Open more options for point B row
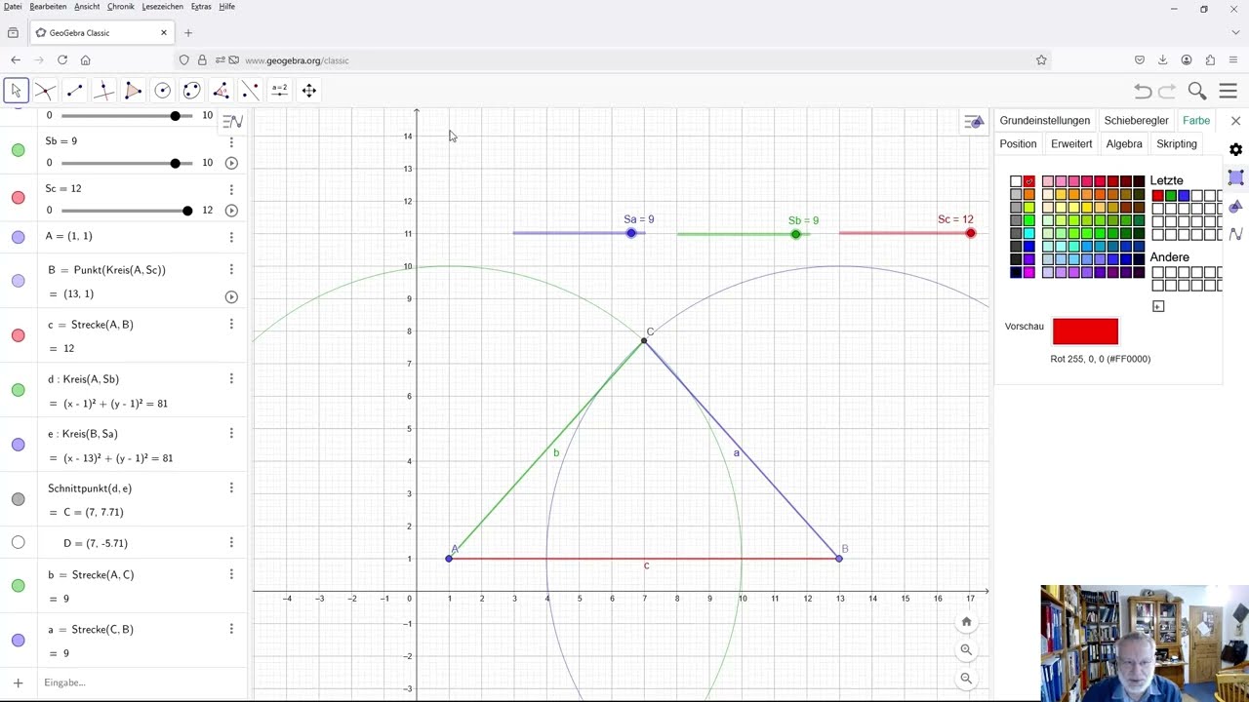The width and height of the screenshot is (1249, 702). pyautogui.click(x=231, y=269)
